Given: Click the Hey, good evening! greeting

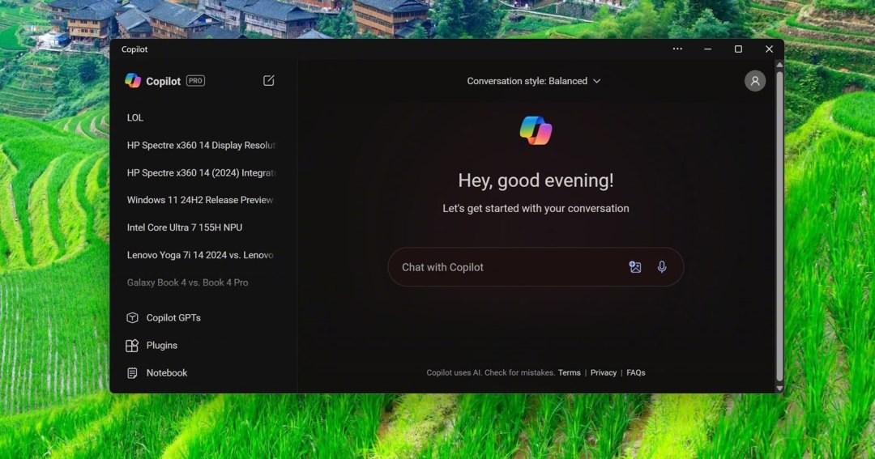Looking at the screenshot, I should [x=536, y=181].
